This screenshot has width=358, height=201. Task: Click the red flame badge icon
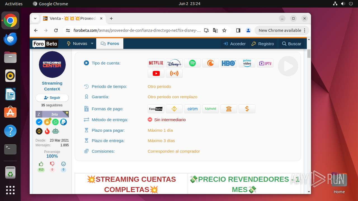tap(47, 131)
